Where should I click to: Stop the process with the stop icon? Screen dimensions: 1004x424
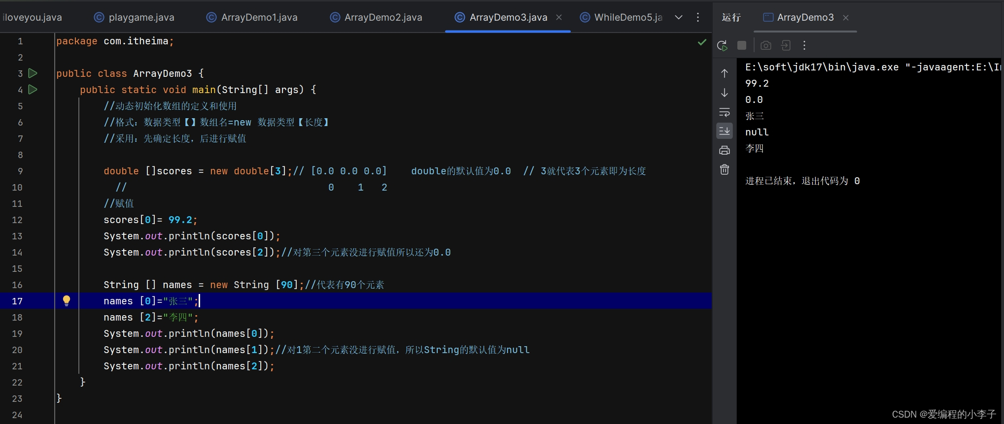742,45
